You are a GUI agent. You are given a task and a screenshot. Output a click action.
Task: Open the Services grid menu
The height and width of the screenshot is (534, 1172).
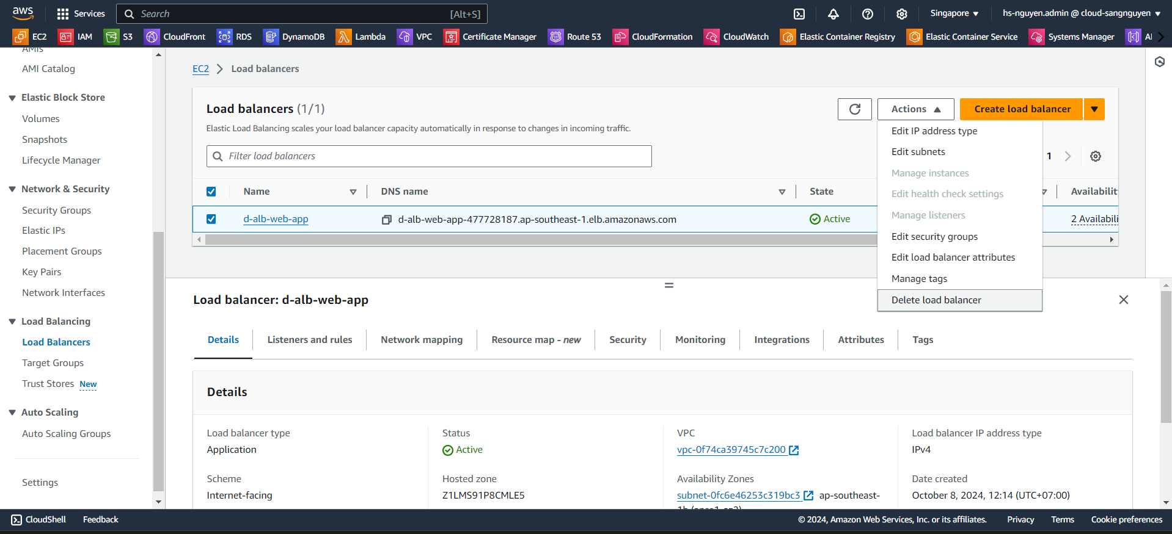click(81, 13)
